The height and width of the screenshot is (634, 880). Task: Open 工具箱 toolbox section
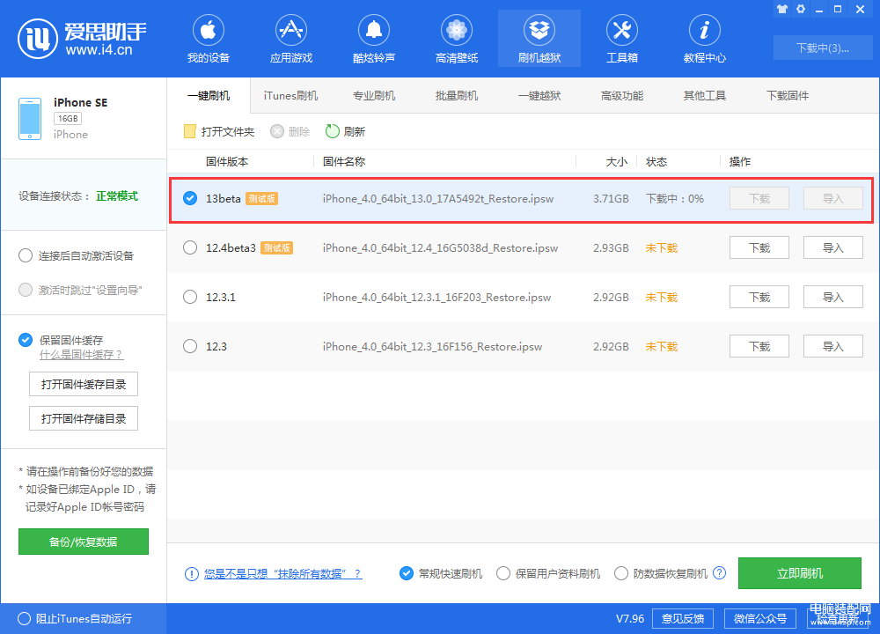[x=622, y=39]
